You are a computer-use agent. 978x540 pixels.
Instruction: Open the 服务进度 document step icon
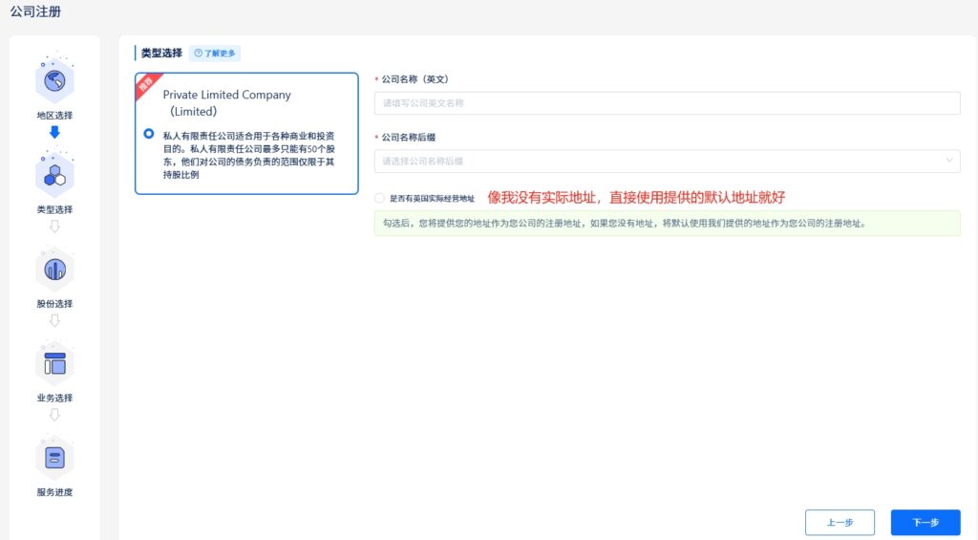coord(54,458)
